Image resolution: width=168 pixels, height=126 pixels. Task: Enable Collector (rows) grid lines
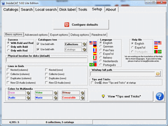(46, 74)
